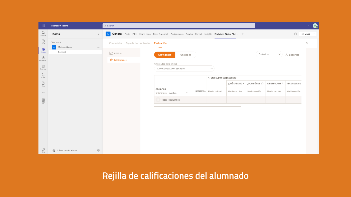Open the Contenidos dropdown
The width and height of the screenshot is (351, 197).
pos(269,54)
